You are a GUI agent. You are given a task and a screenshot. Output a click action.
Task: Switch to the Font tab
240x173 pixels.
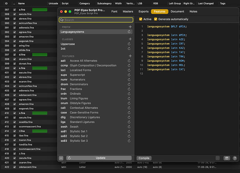click(x=114, y=11)
